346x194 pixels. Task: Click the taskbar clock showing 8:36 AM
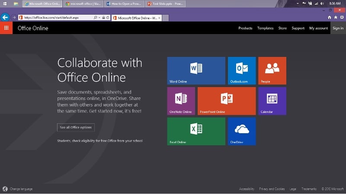pyautogui.click(x=335, y=3)
